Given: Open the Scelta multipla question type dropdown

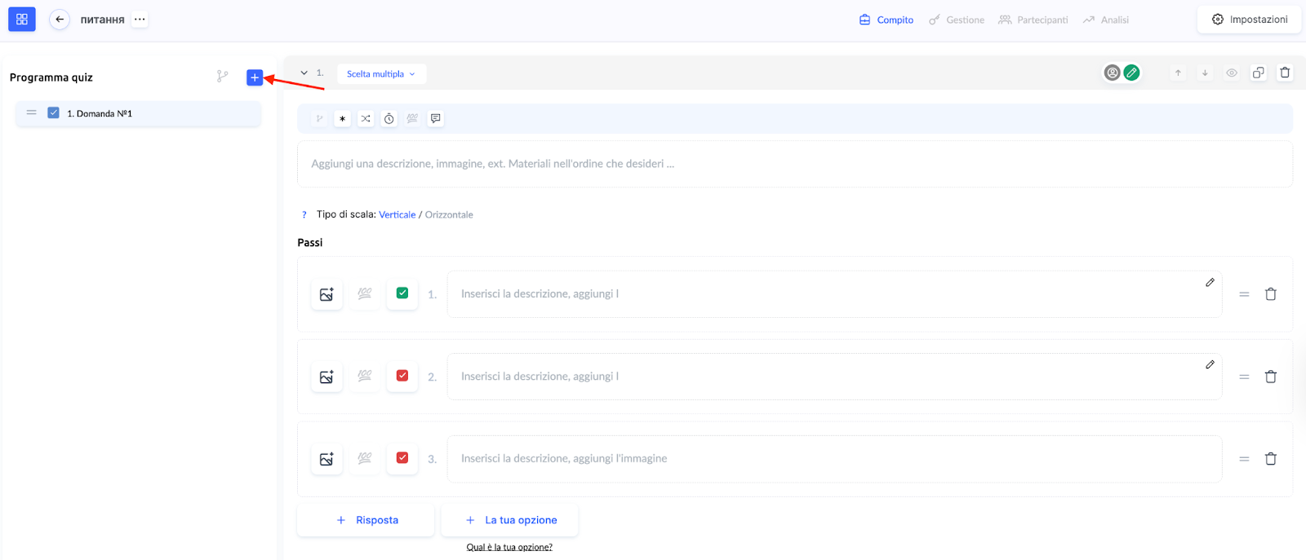Looking at the screenshot, I should coord(381,74).
